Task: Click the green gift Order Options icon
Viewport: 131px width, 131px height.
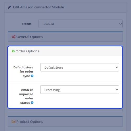Action: click(13, 51)
